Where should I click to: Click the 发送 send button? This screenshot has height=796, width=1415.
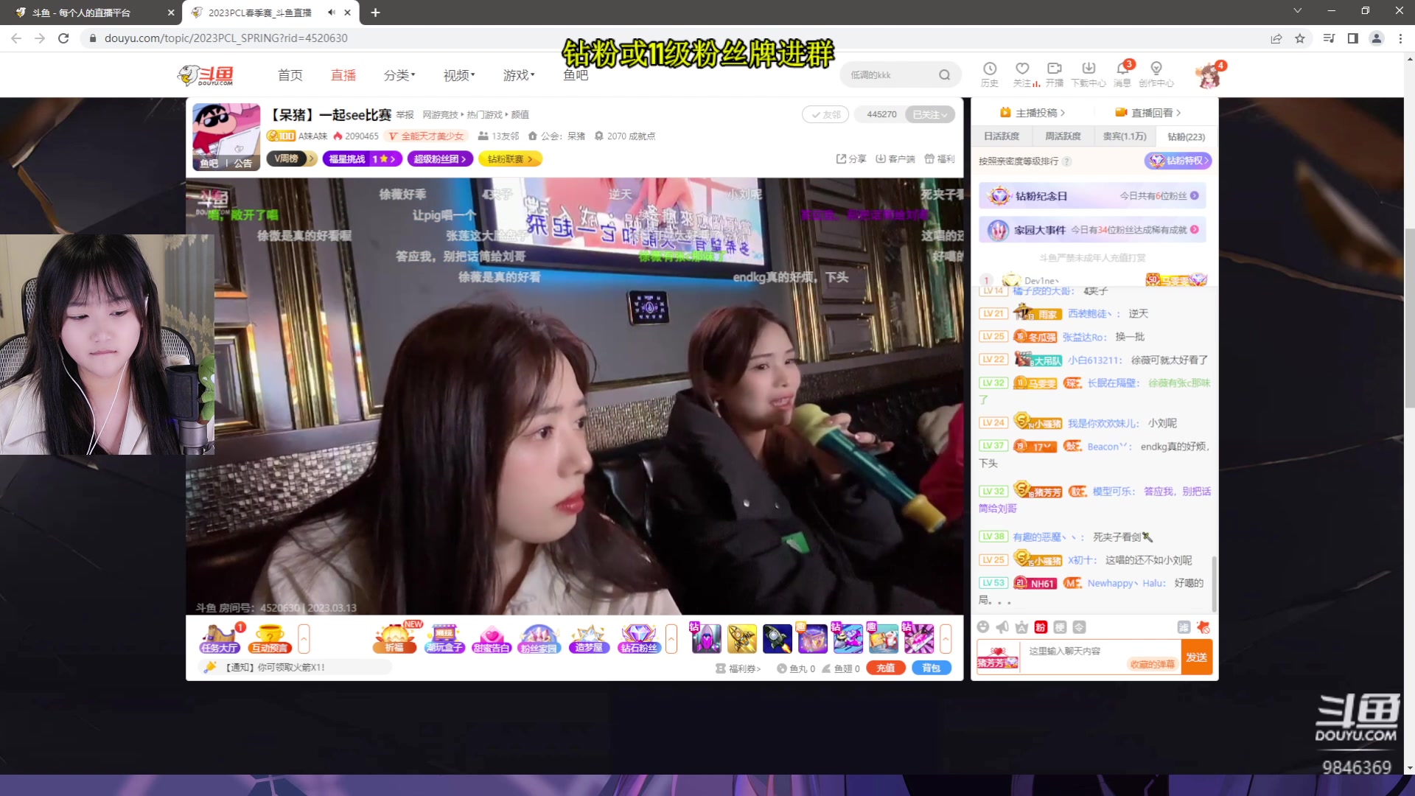click(x=1197, y=657)
